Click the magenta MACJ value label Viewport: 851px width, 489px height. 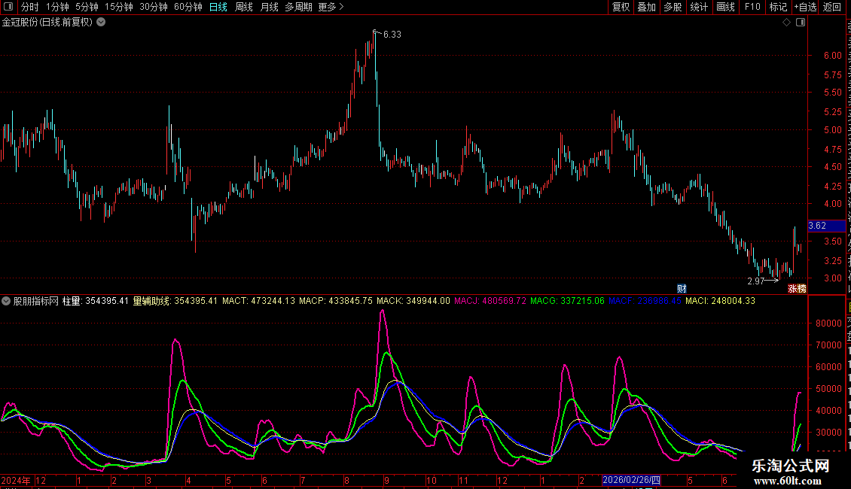(x=490, y=301)
